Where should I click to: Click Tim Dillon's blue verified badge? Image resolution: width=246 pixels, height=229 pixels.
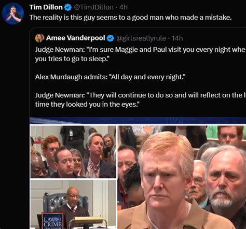(x=68, y=7)
